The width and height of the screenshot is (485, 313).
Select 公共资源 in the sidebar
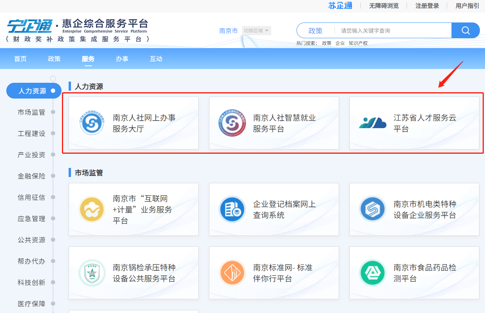(x=32, y=240)
